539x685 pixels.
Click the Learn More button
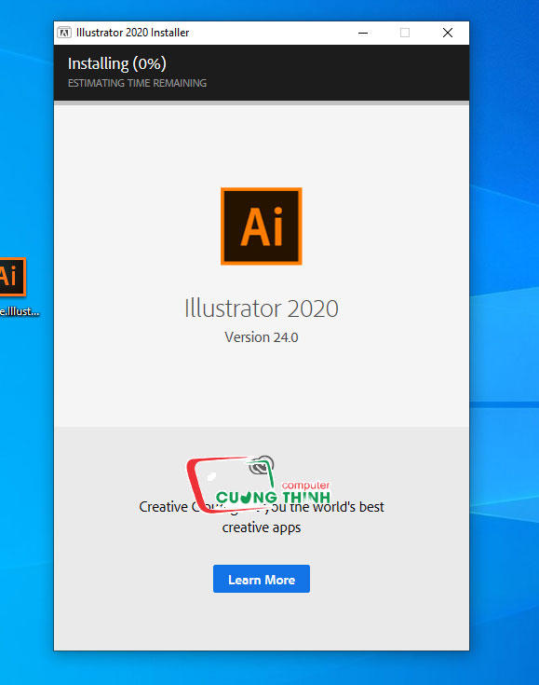coord(262,579)
